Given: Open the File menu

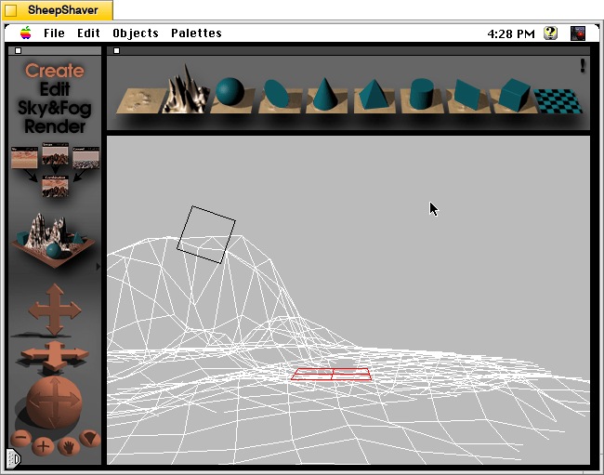Looking at the screenshot, I should point(54,33).
